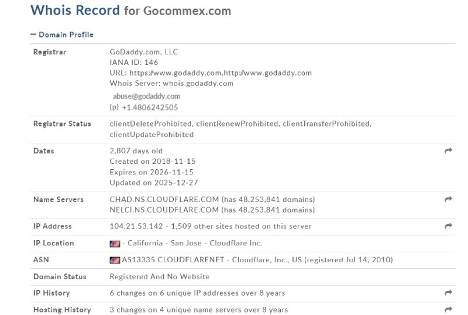Select California - San Jose - Cloudflare Inc. location
This screenshot has width=468, height=315.
pyautogui.click(x=195, y=243)
